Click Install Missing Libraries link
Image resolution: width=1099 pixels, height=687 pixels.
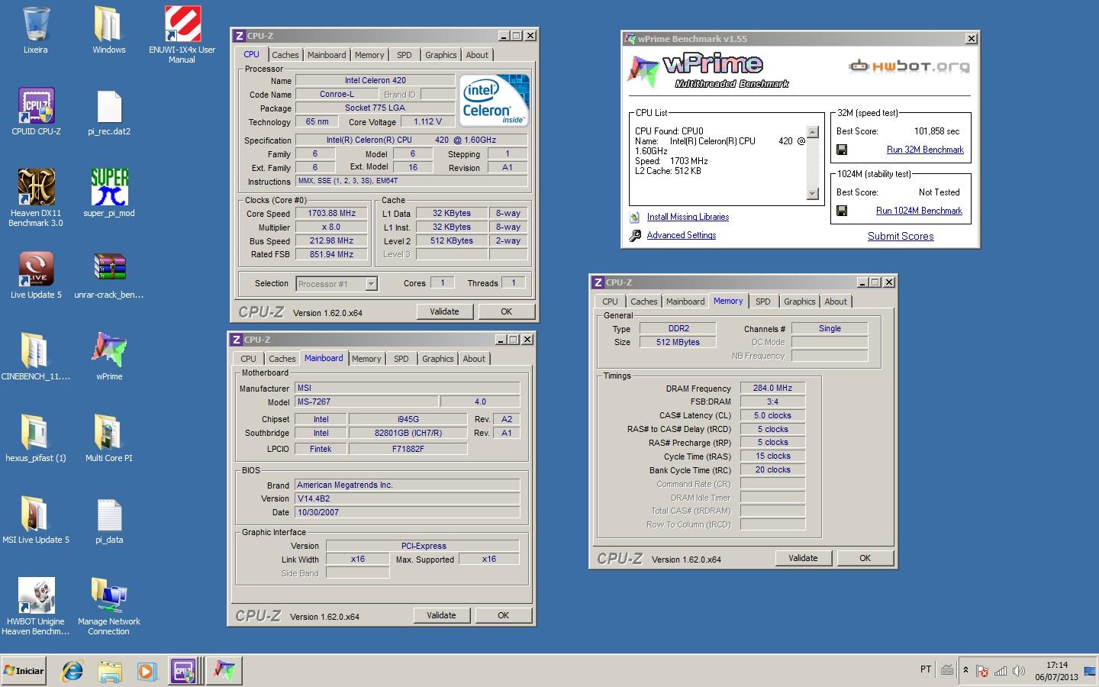[x=688, y=217]
